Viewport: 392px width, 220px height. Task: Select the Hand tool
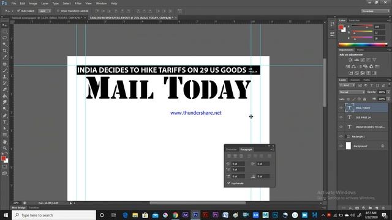[4, 142]
